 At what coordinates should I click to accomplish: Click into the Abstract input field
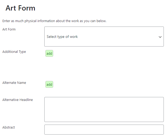pyautogui.click(x=104, y=130)
